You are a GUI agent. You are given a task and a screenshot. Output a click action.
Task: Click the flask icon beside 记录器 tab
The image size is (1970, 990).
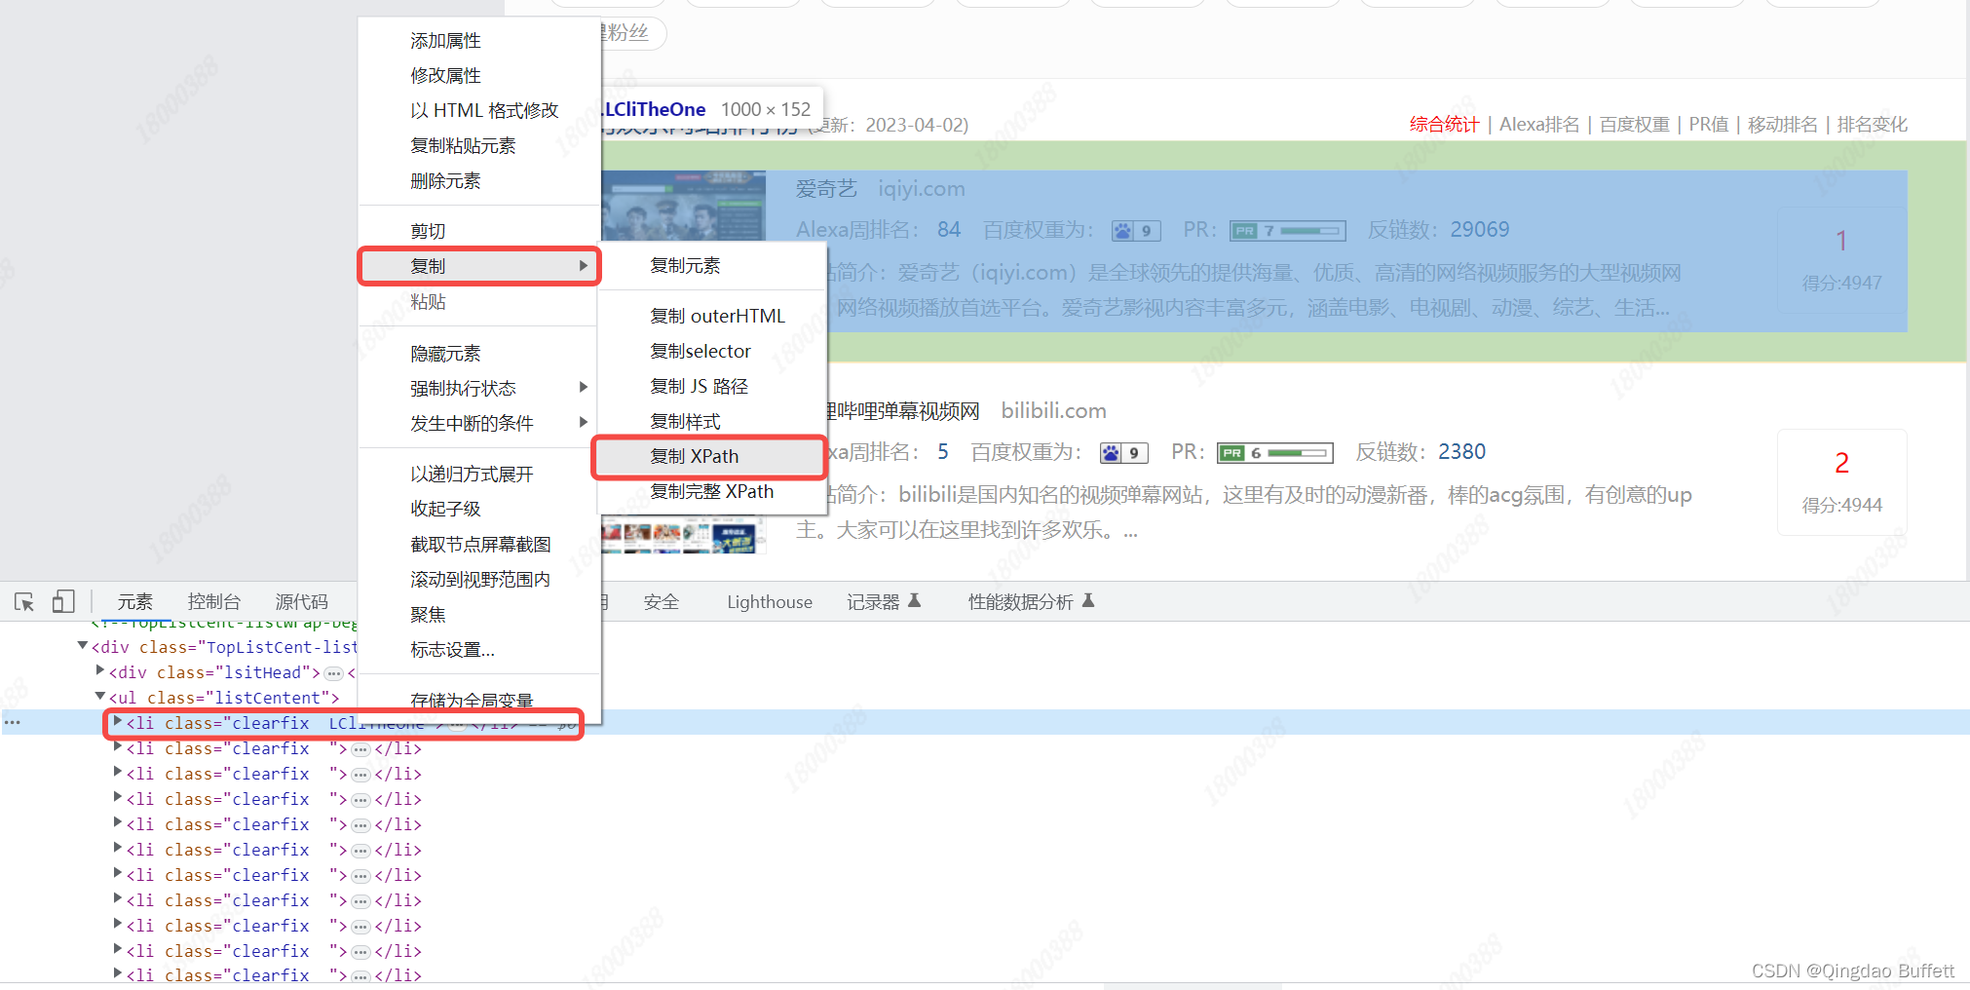pyautogui.click(x=914, y=601)
